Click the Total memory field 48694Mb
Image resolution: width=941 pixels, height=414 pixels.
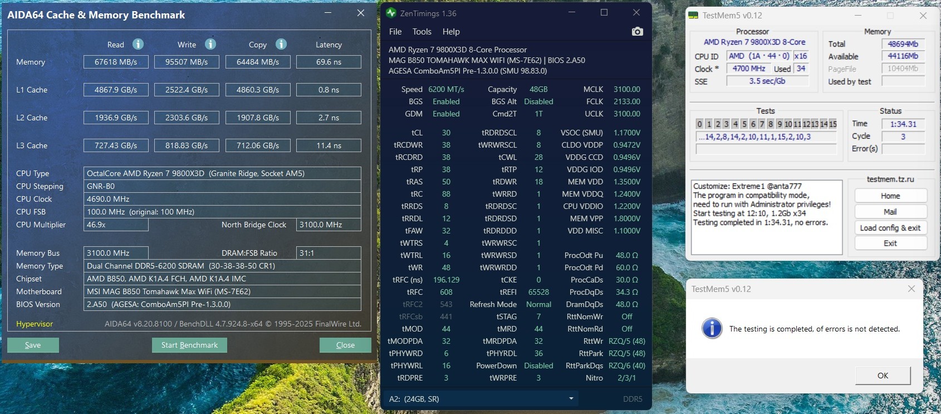pos(903,44)
